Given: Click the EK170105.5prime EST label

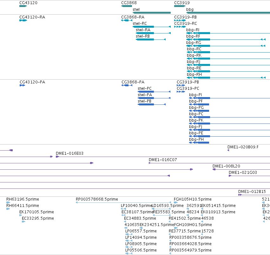Looking at the screenshot, I should 36,212.
